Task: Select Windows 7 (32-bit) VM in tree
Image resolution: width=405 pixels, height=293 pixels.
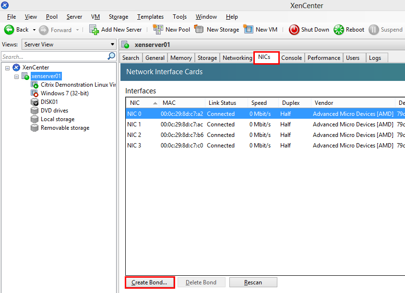Action: coord(64,93)
